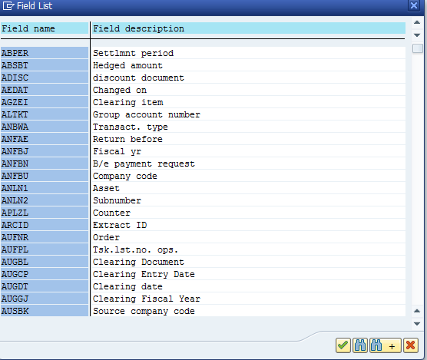The width and height of the screenshot is (427, 360).
Task: Click the Field name column header
Action: [45, 28]
